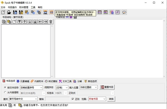This screenshot has width=167, height=109.
Task: Open the 当前位置前 插入位置 dropdown
Action: (89, 87)
